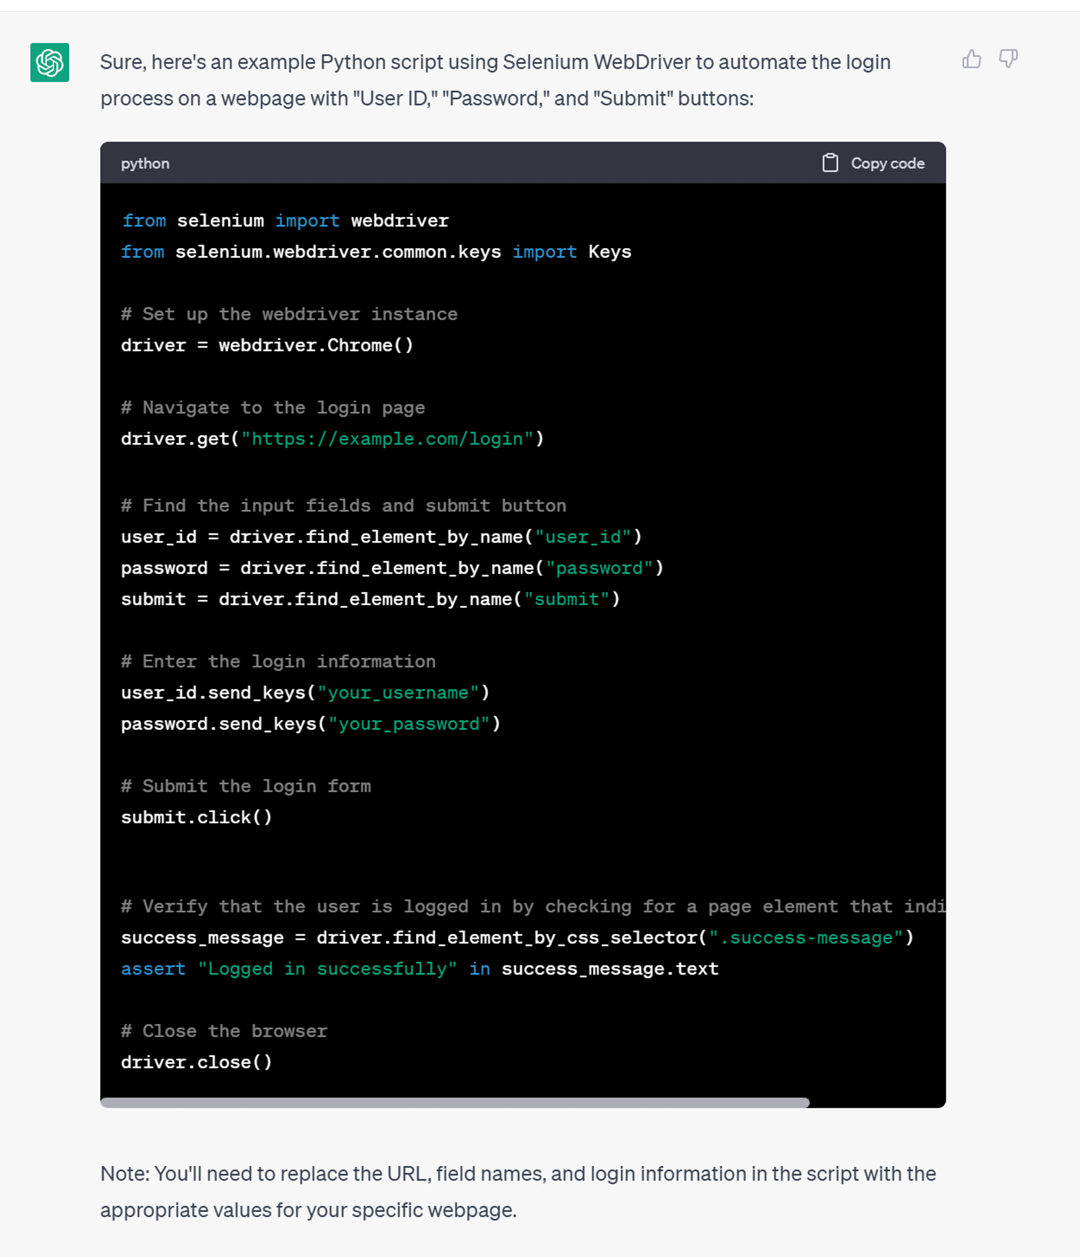Click the comment "# Find the input fields and submit button"

tap(343, 506)
